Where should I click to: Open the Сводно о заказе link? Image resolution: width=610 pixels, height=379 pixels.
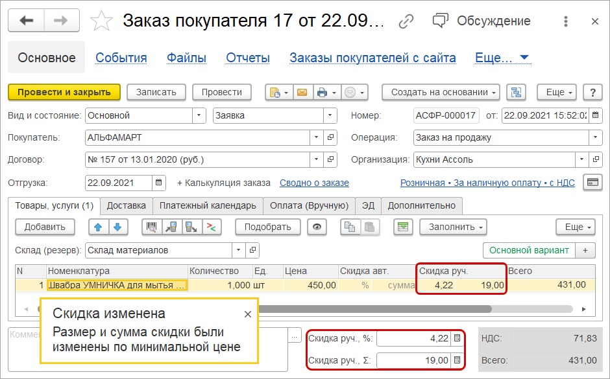click(x=314, y=183)
